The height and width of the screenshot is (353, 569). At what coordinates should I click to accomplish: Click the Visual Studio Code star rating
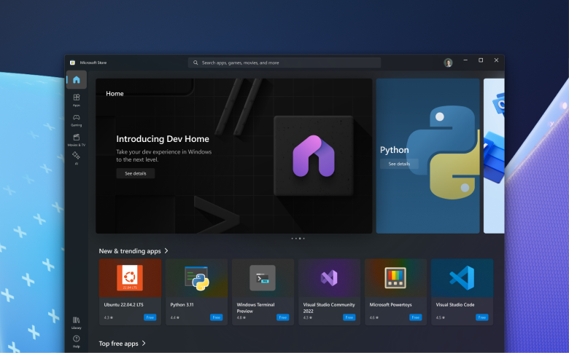[x=441, y=317]
